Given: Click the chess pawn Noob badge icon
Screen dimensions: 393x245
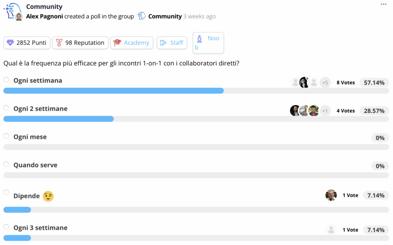Looking at the screenshot, I should (x=199, y=39).
